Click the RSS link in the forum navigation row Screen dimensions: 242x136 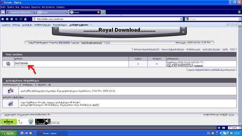pyautogui.click(x=233, y=49)
